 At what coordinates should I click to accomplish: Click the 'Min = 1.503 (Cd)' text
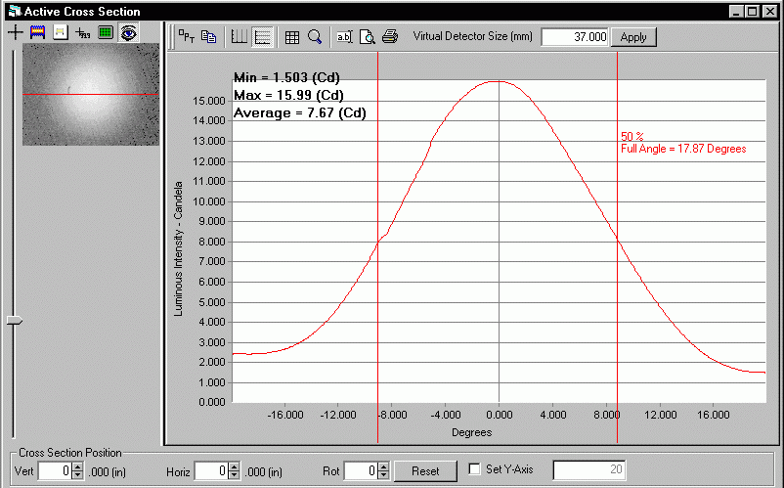click(286, 77)
